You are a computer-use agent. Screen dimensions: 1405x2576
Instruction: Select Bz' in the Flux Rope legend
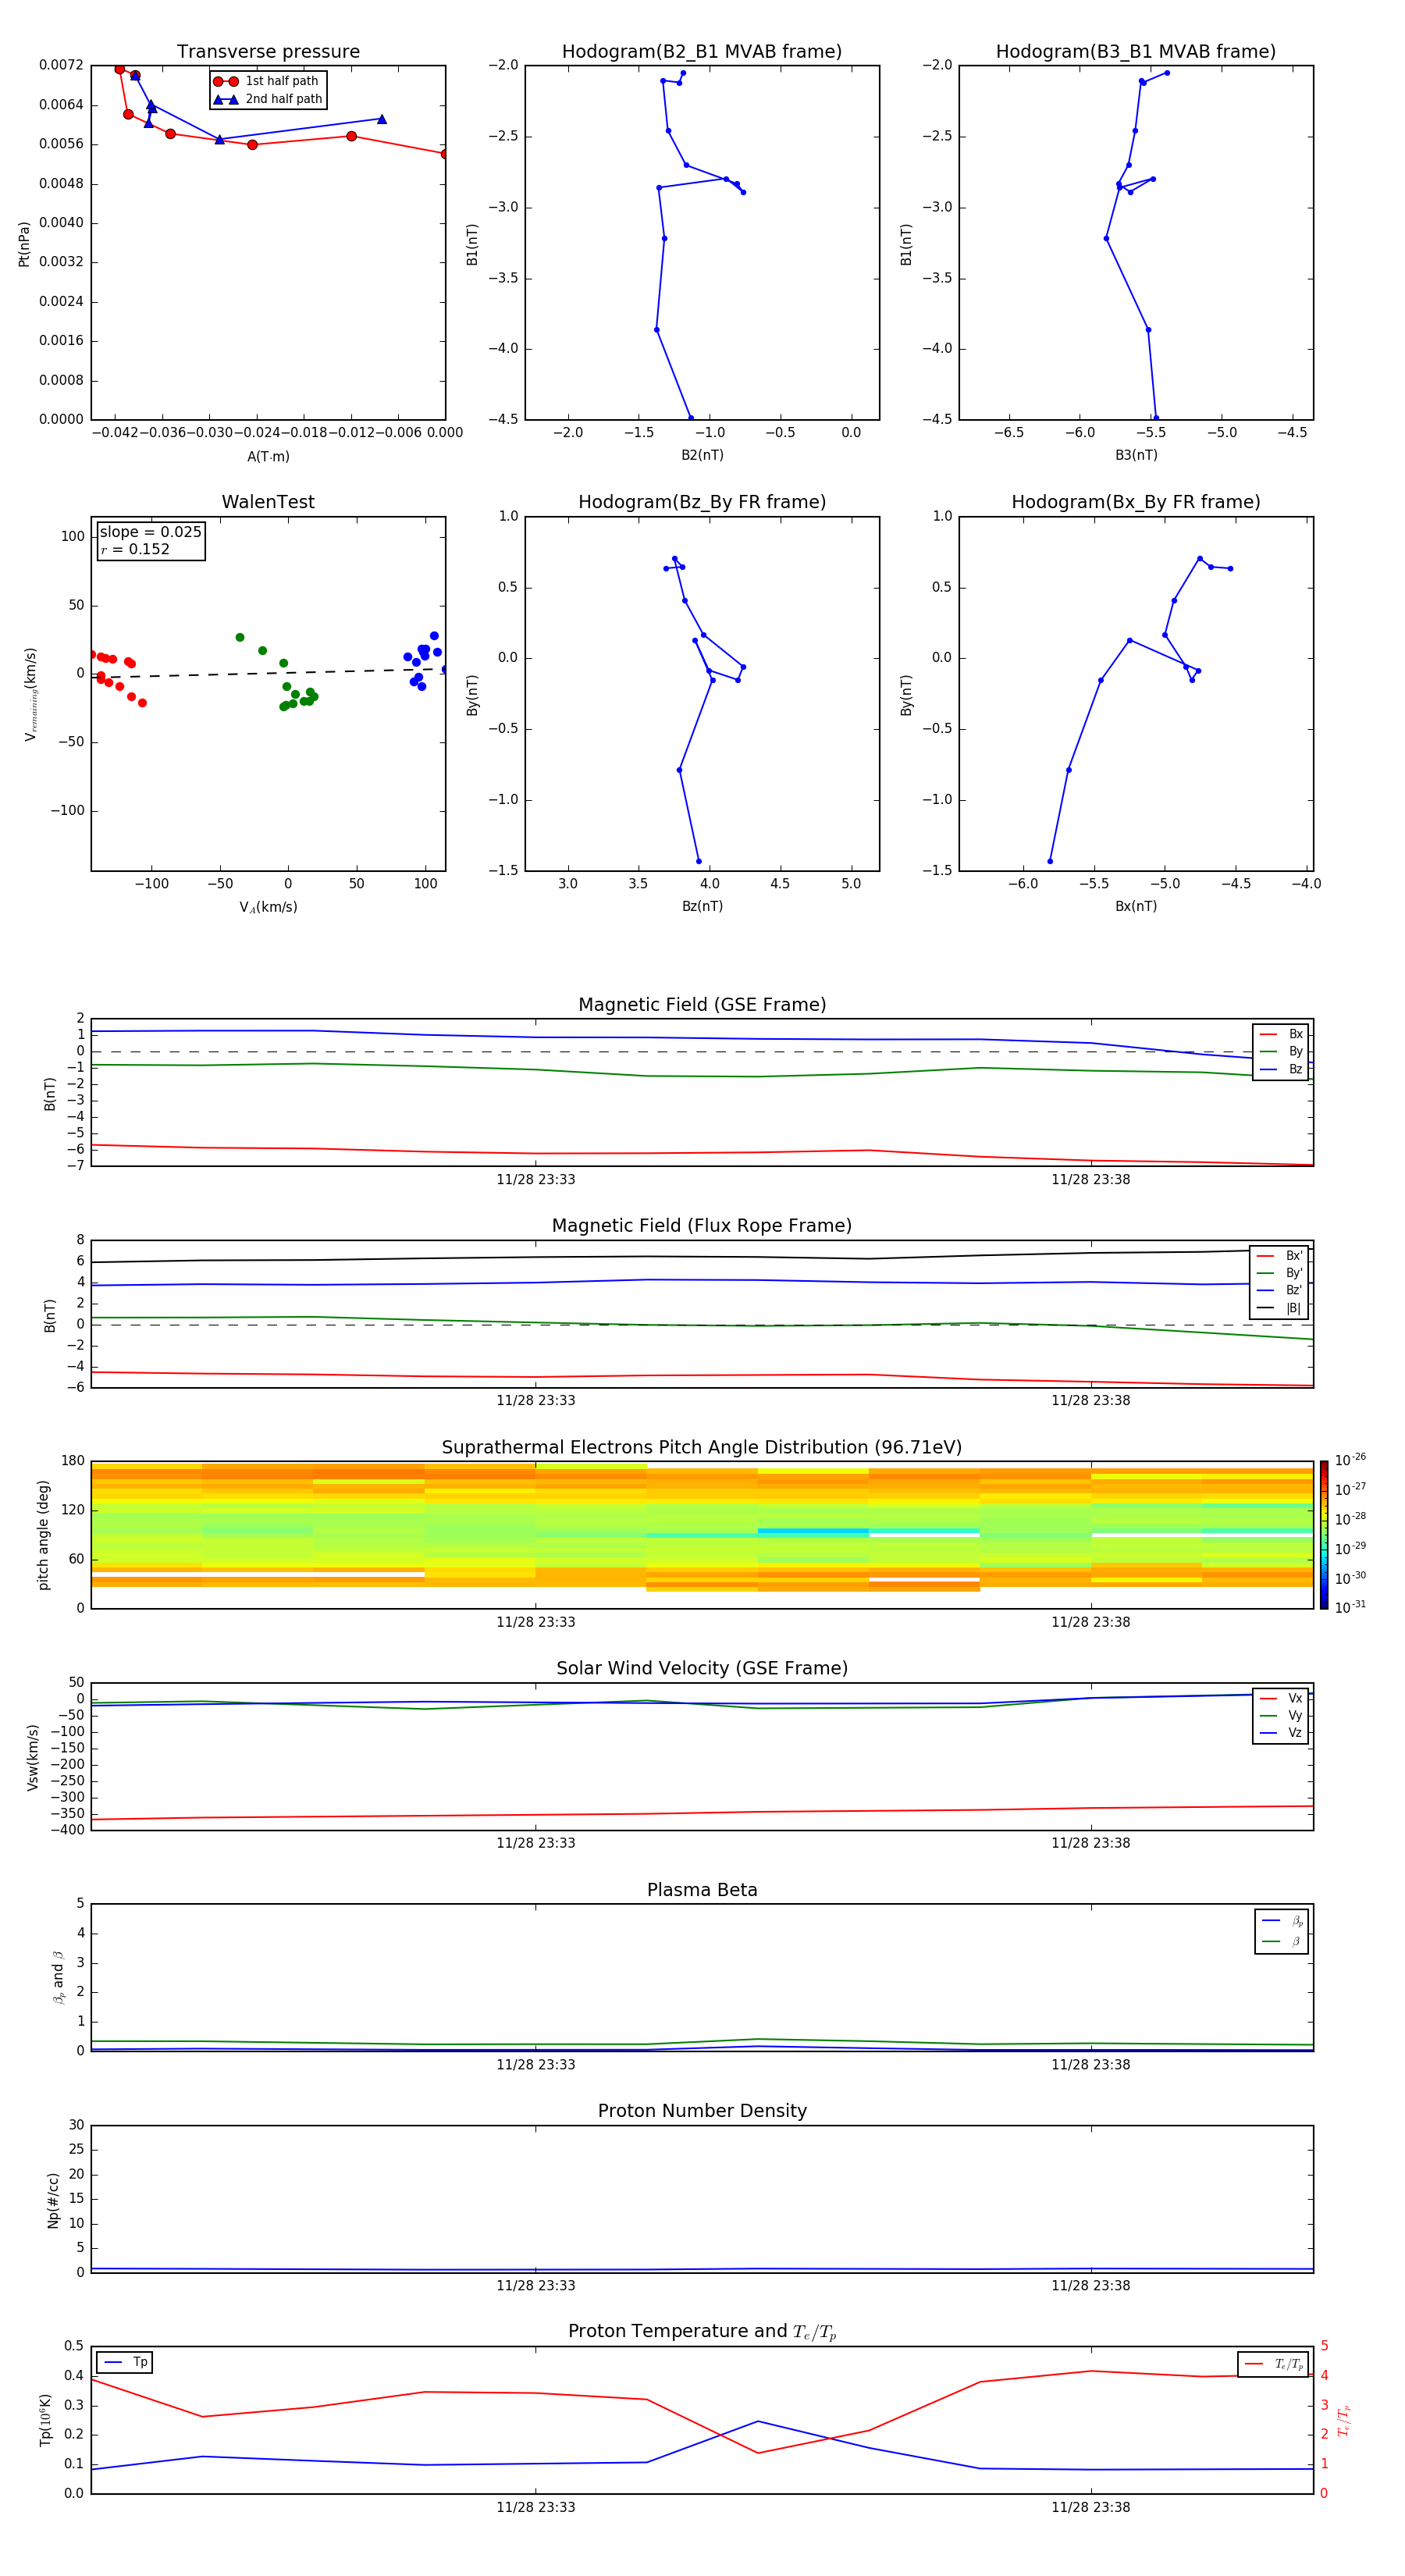1281,1290
